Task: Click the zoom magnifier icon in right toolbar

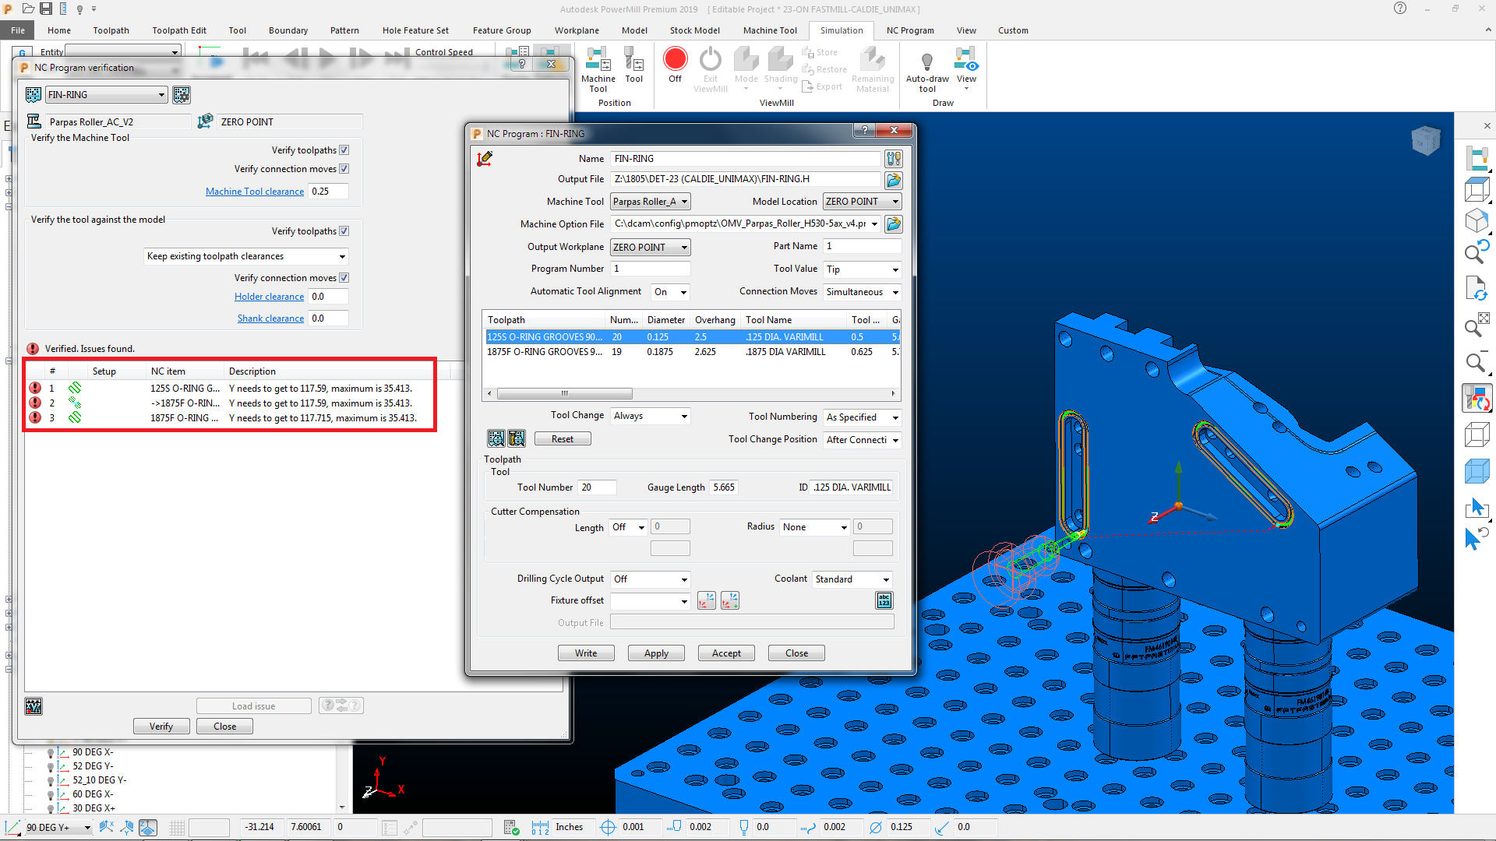Action: (x=1477, y=363)
